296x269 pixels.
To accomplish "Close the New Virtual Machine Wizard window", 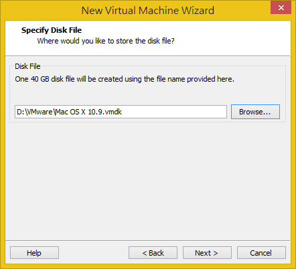I will (x=281, y=8).
